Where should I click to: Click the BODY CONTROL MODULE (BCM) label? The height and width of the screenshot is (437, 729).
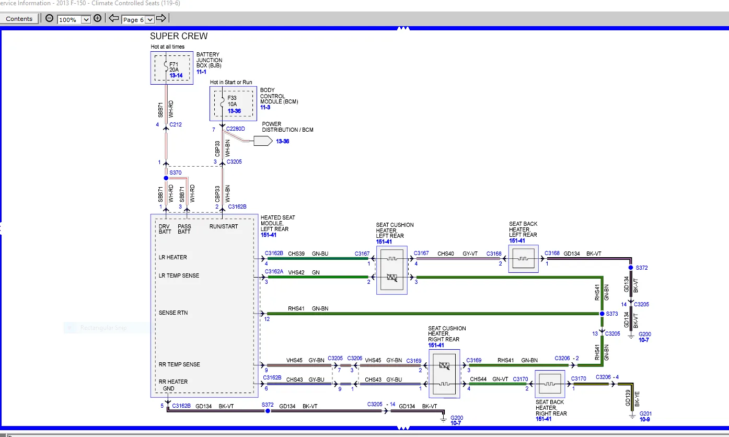[x=279, y=96]
